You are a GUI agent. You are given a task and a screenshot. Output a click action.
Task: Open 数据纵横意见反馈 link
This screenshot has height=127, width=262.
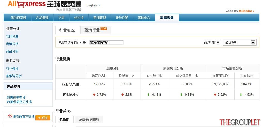19,102
